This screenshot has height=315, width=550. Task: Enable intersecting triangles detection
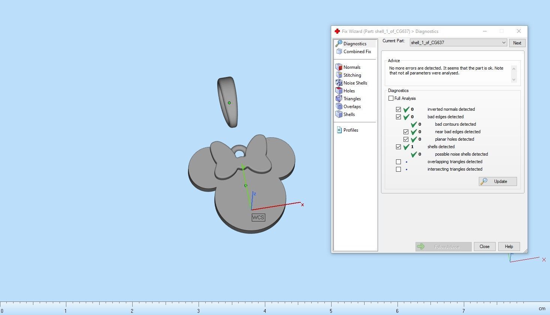pyautogui.click(x=399, y=169)
